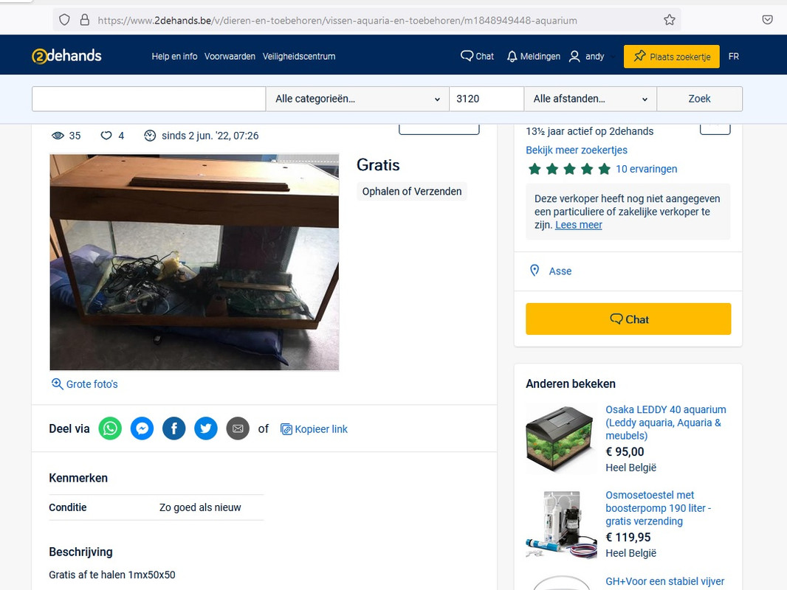Open Veiligheidscentrum page
This screenshot has width=787, height=590.
[x=299, y=56]
